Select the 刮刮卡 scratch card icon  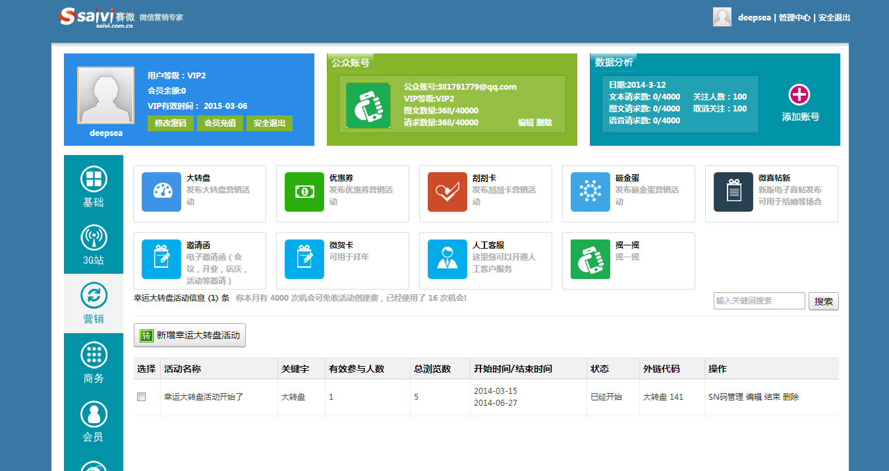tap(447, 192)
